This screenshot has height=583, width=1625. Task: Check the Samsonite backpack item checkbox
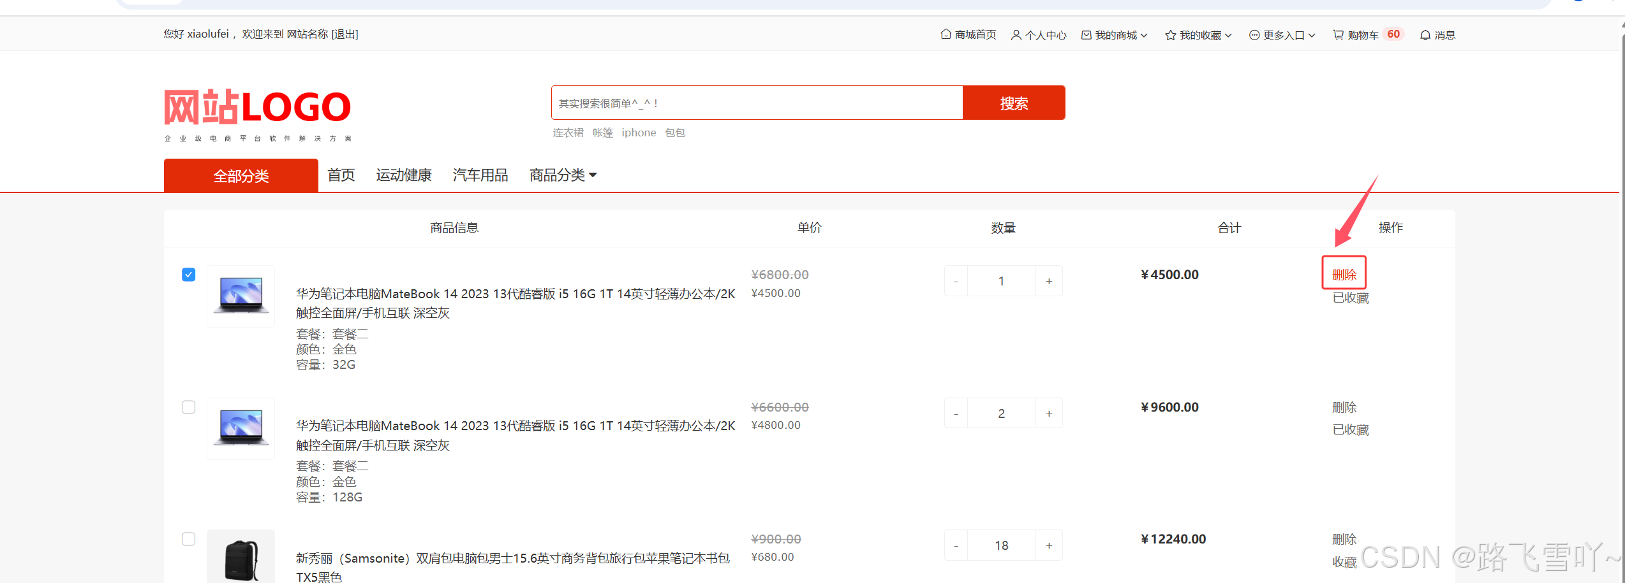point(188,539)
